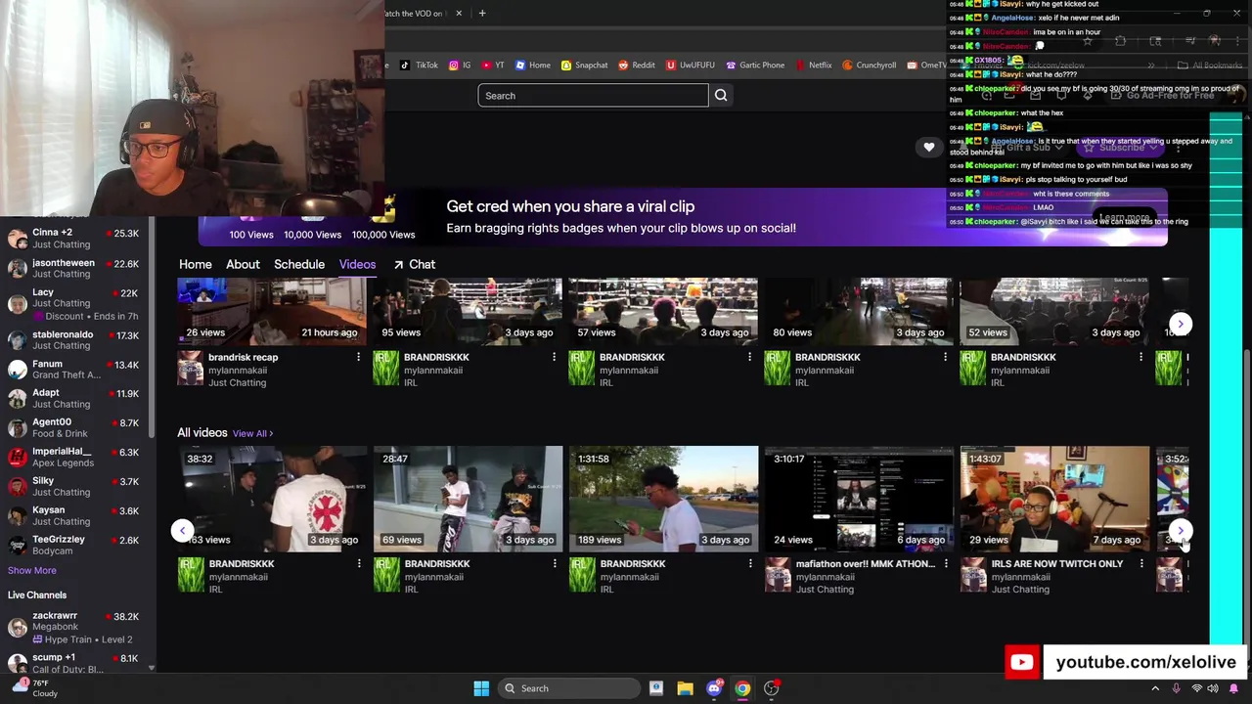Image resolution: width=1252 pixels, height=704 pixels.
Task: Open the IG bookmark
Action: (x=460, y=66)
